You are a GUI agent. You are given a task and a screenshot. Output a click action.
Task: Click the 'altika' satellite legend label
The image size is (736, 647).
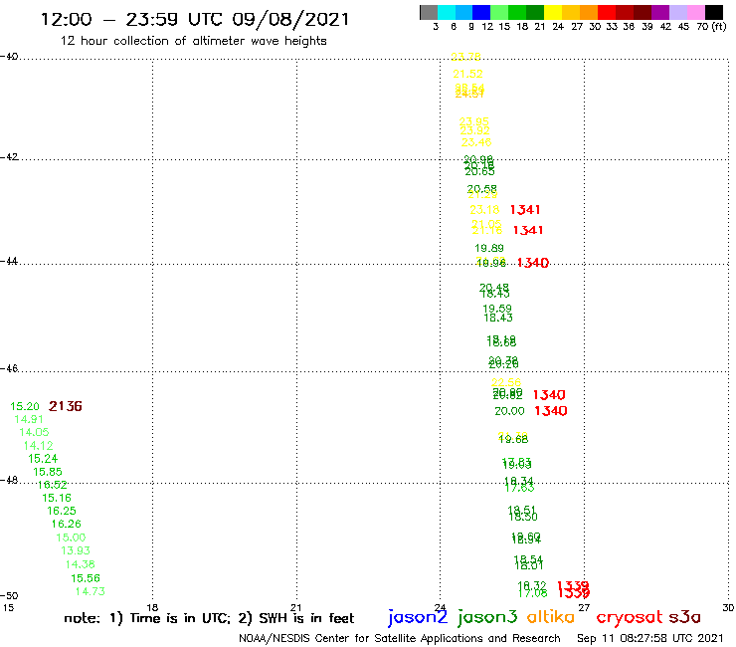[x=551, y=616]
